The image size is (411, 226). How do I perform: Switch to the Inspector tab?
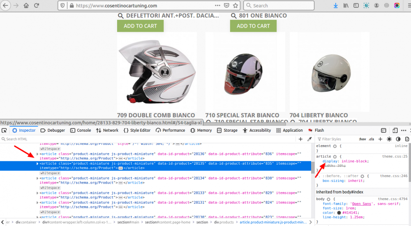tap(24, 130)
